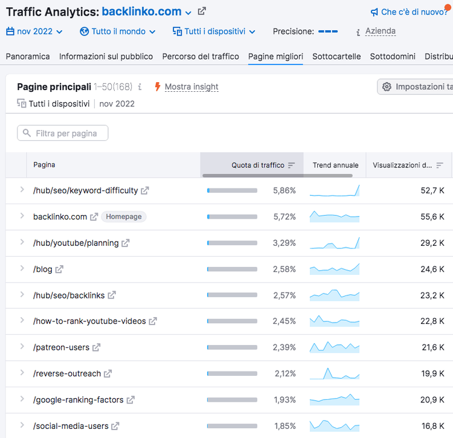Screen dimensions: 453x438
Task: Expand the /social-media-users row
Action: (x=22, y=425)
